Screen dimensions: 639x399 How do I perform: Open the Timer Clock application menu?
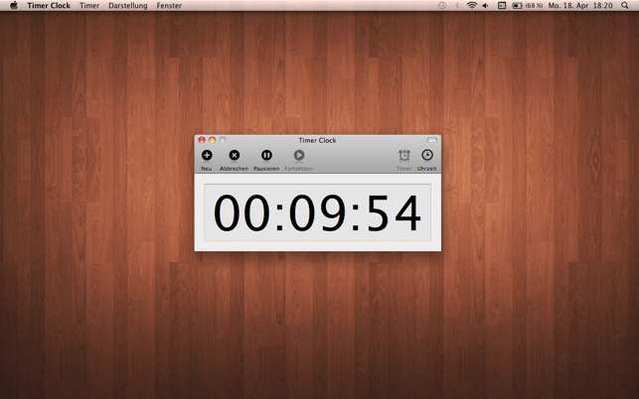(x=49, y=6)
